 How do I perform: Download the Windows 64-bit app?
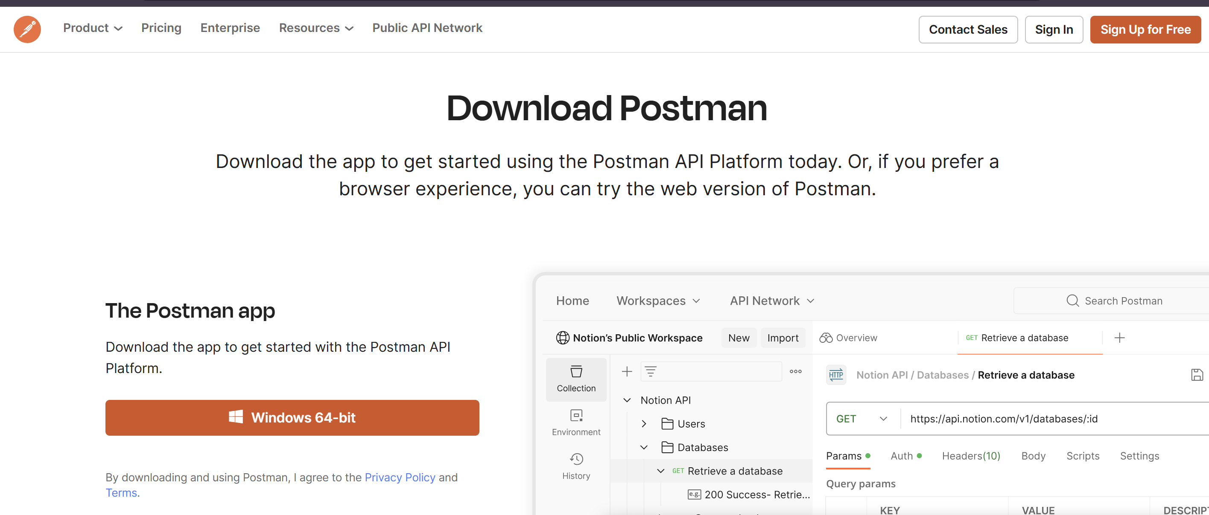(x=292, y=417)
